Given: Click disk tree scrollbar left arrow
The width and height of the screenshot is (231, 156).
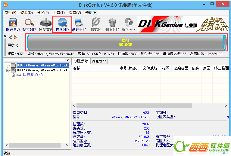Looking at the screenshot, I should [7, 145].
